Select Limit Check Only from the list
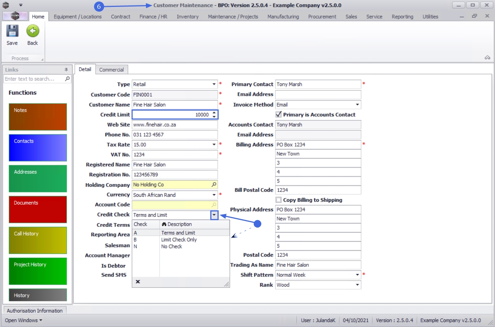This screenshot has width=495, height=327. coord(179,240)
